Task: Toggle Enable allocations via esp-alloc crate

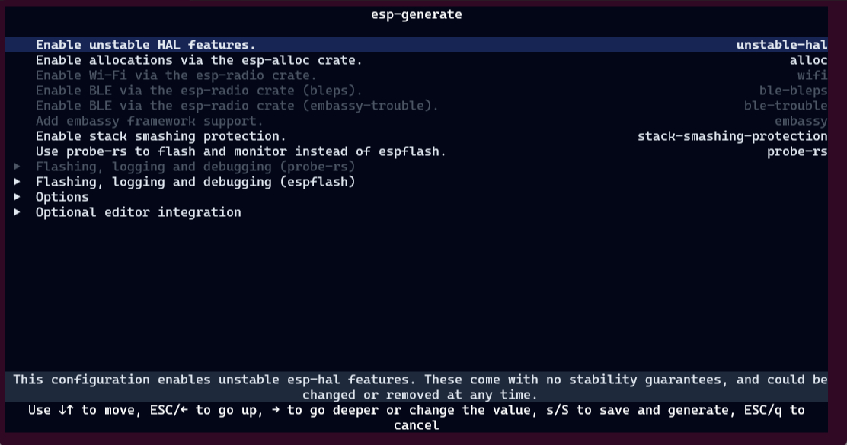Action: point(199,60)
